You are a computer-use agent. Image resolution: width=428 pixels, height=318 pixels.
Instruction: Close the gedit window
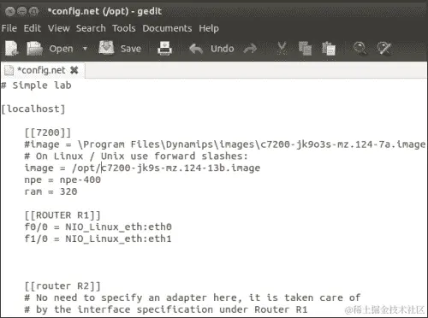pos(10,11)
